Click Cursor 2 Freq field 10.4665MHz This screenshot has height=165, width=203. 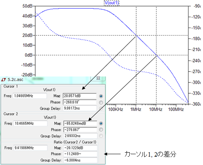(x=30, y=123)
